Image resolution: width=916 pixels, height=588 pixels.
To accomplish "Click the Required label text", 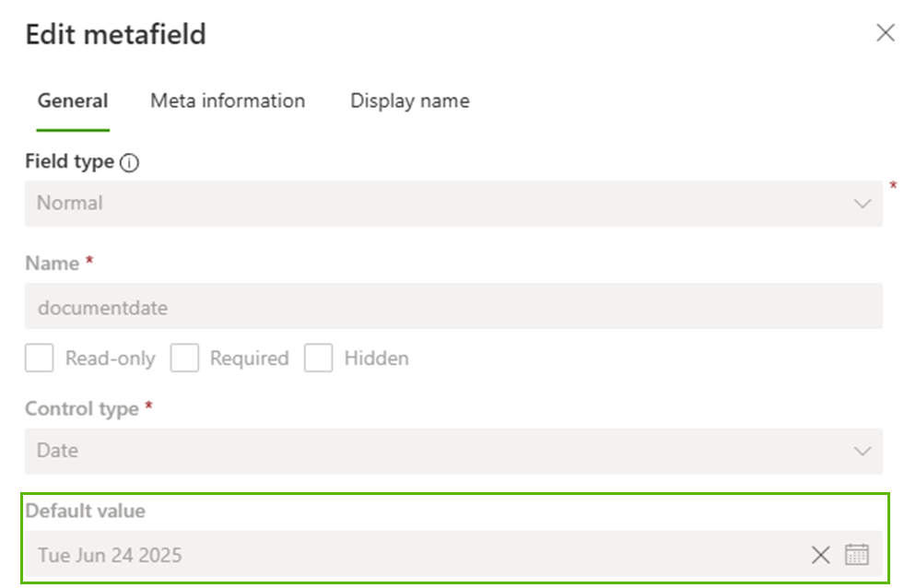I will (x=250, y=359).
